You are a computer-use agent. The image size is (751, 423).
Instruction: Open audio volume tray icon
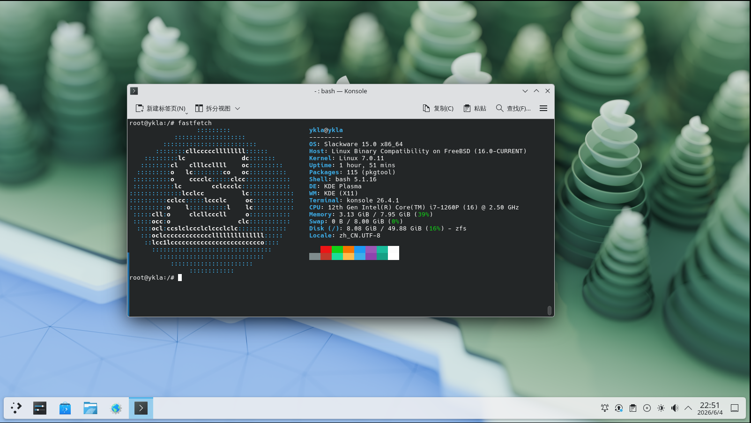pos(675,408)
